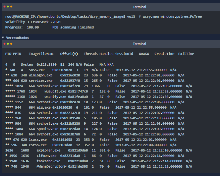Image resolution: width=220 pixels, height=176 pixels.
Task: Click PID 740 in @WanaDecryptor@ row
Action: (14, 167)
